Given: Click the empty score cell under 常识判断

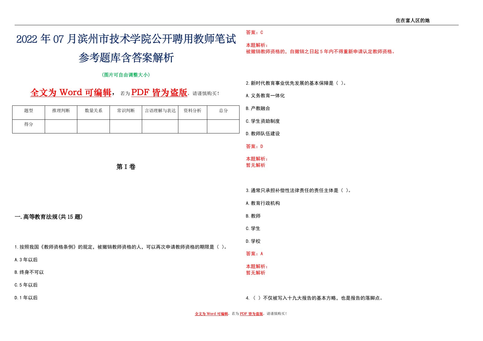Looking at the screenshot, I should (126, 126).
